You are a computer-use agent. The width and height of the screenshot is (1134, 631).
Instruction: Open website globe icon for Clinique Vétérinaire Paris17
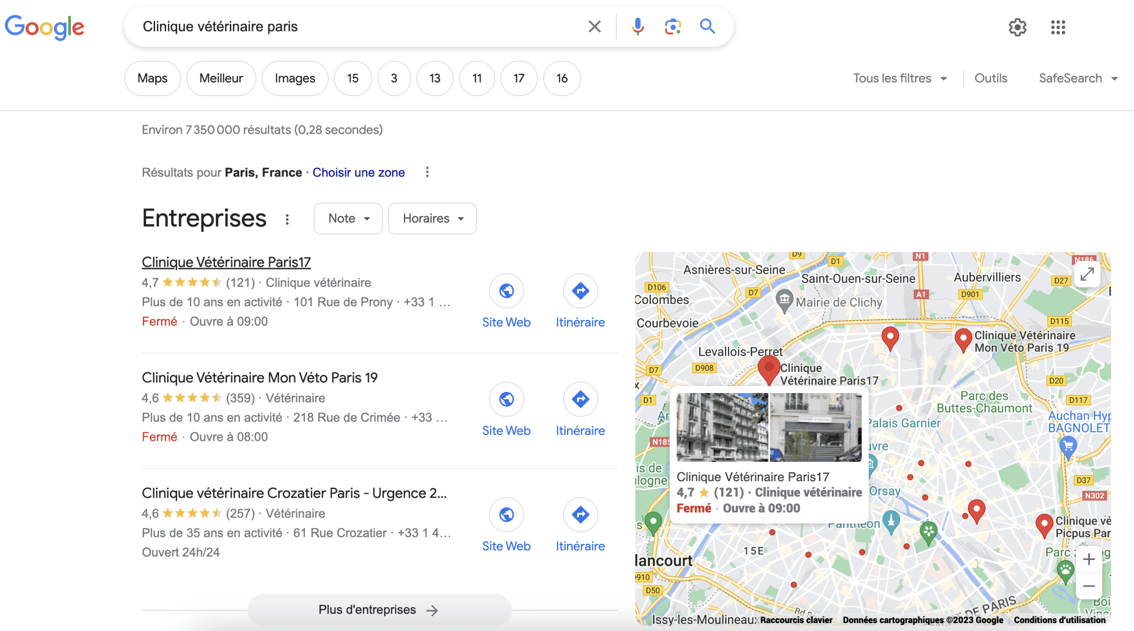tap(506, 291)
